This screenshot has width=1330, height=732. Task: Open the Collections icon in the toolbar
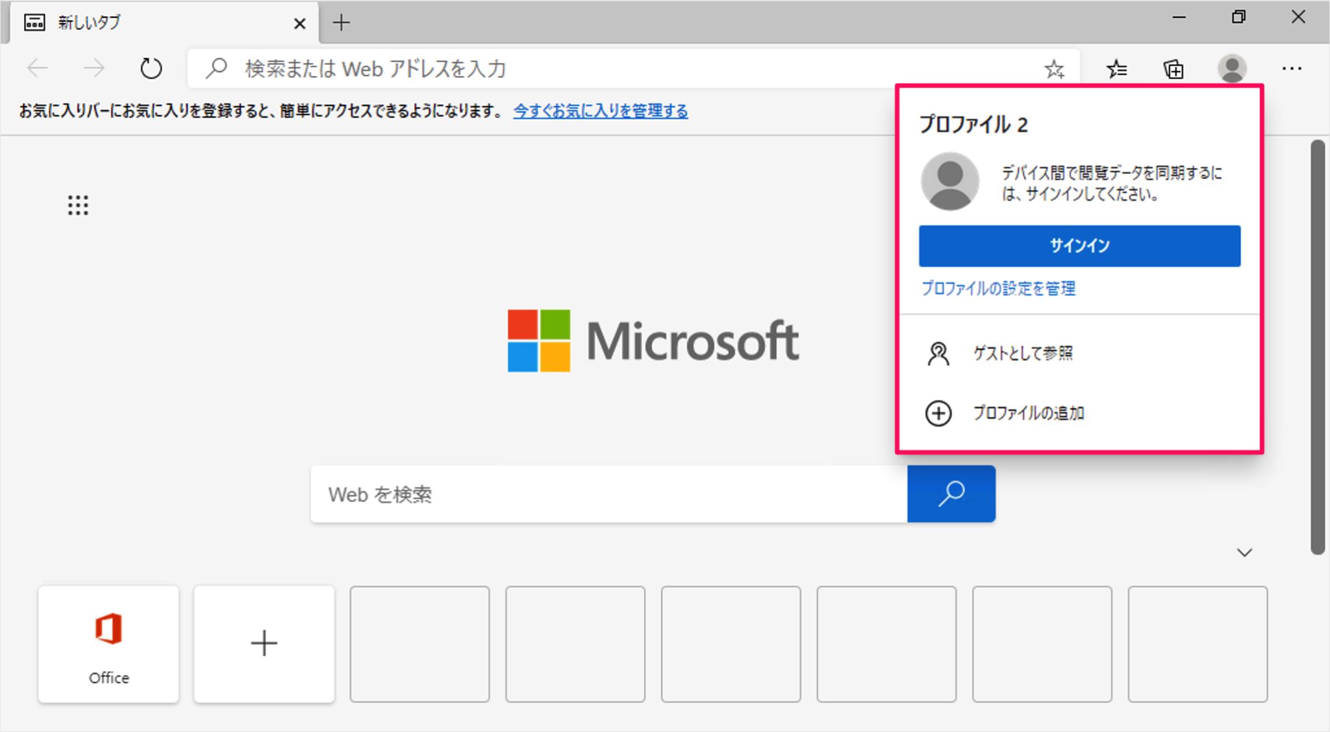[1173, 68]
